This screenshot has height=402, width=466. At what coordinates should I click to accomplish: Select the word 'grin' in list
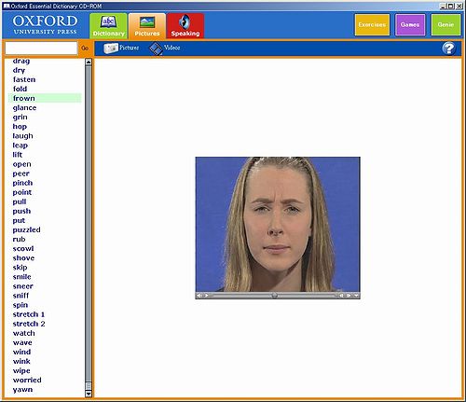20,118
